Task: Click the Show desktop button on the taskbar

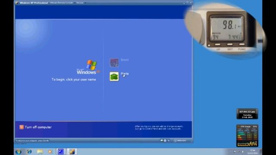Action: 260,152
